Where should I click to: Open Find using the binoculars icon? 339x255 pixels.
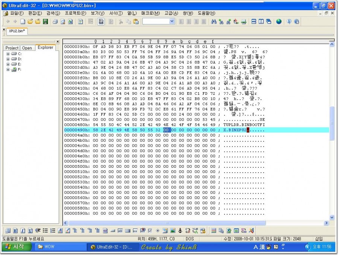214,21
